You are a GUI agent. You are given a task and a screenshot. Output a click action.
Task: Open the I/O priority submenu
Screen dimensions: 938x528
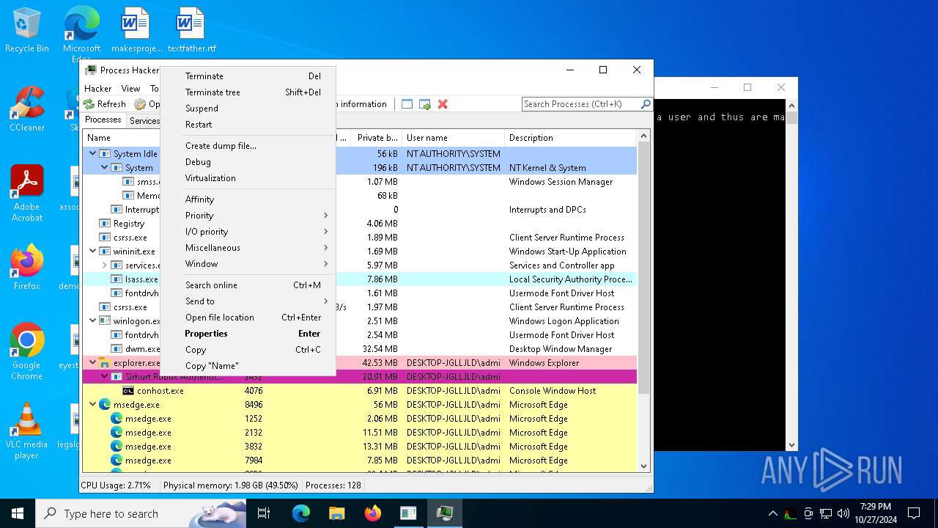(x=248, y=232)
